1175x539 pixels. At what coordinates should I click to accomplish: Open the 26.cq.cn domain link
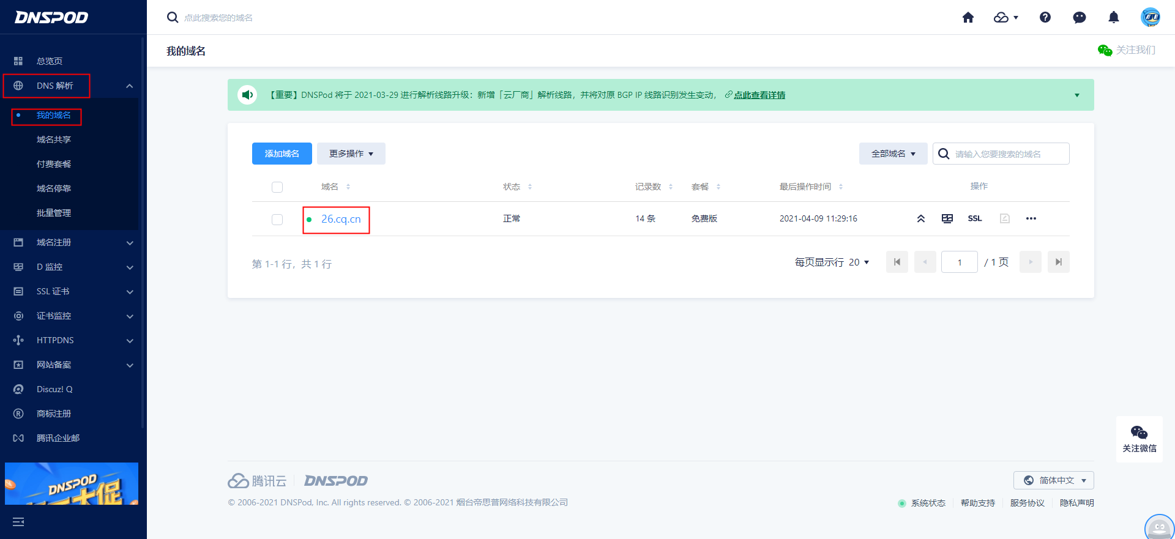click(341, 219)
